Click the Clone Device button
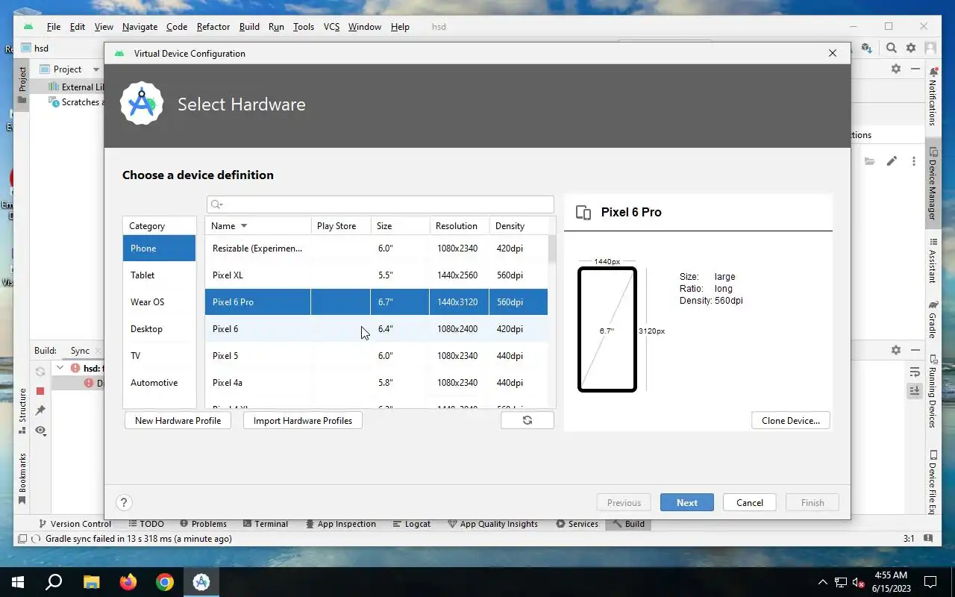The image size is (955, 597). [x=791, y=420]
